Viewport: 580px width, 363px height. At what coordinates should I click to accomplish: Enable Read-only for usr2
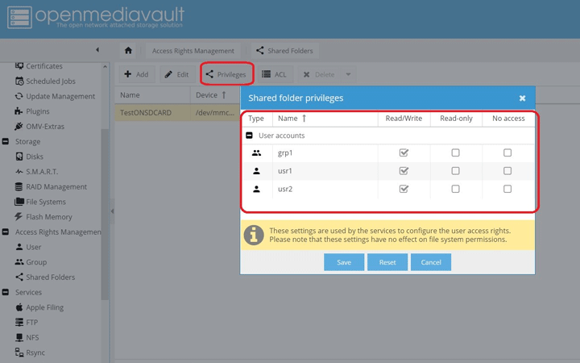(x=455, y=189)
